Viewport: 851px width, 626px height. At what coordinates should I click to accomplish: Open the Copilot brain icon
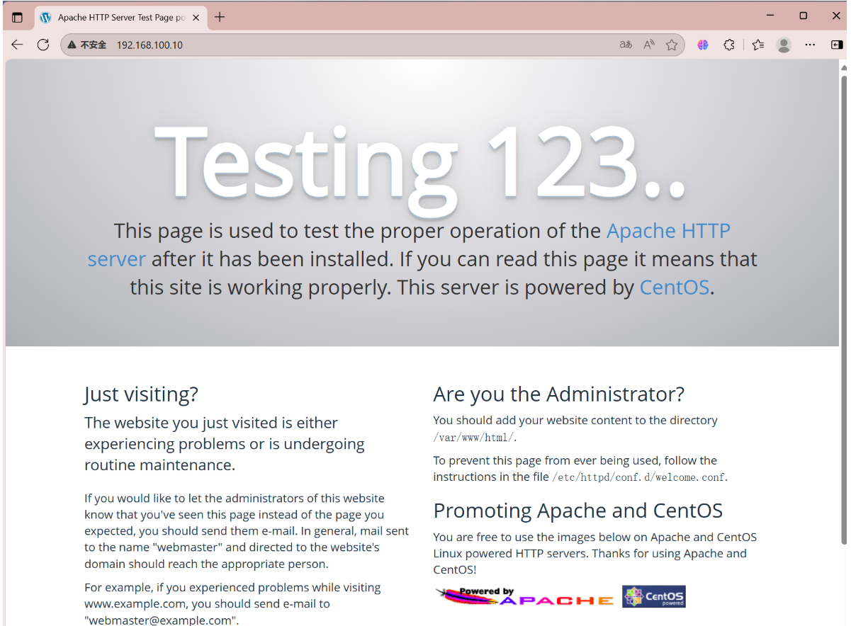[703, 45]
